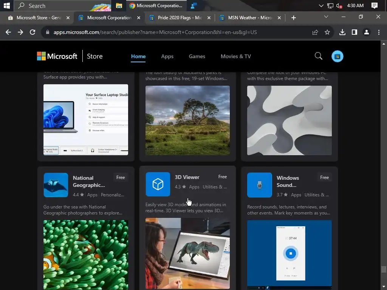Open Chrome three-dot menu

coord(379,32)
